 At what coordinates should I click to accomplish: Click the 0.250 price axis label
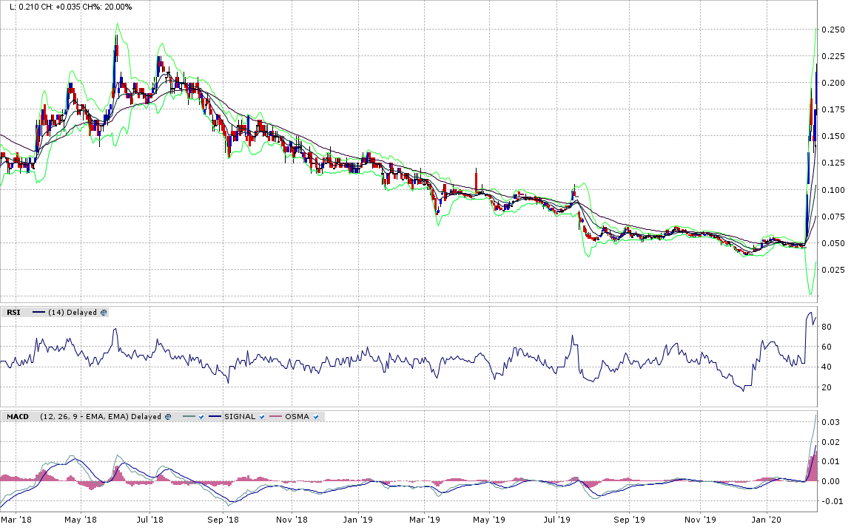pos(834,30)
